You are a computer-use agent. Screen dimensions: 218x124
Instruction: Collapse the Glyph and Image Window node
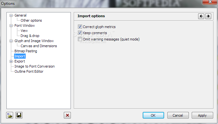coord(11,41)
